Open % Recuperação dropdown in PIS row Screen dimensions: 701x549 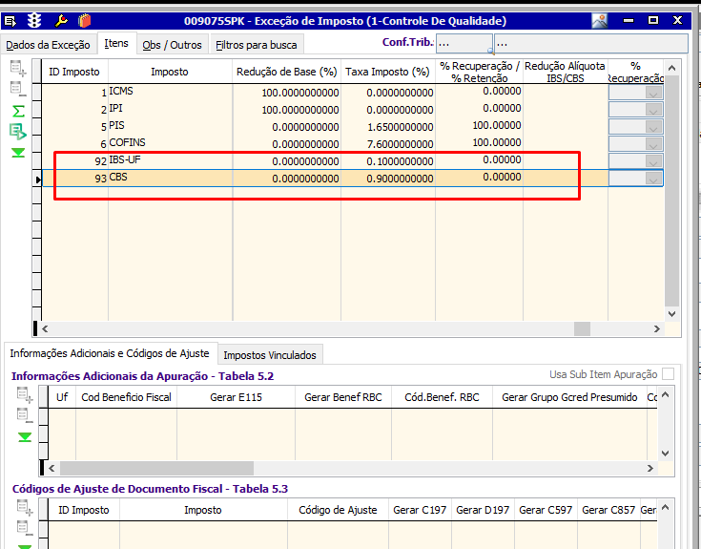click(x=653, y=127)
